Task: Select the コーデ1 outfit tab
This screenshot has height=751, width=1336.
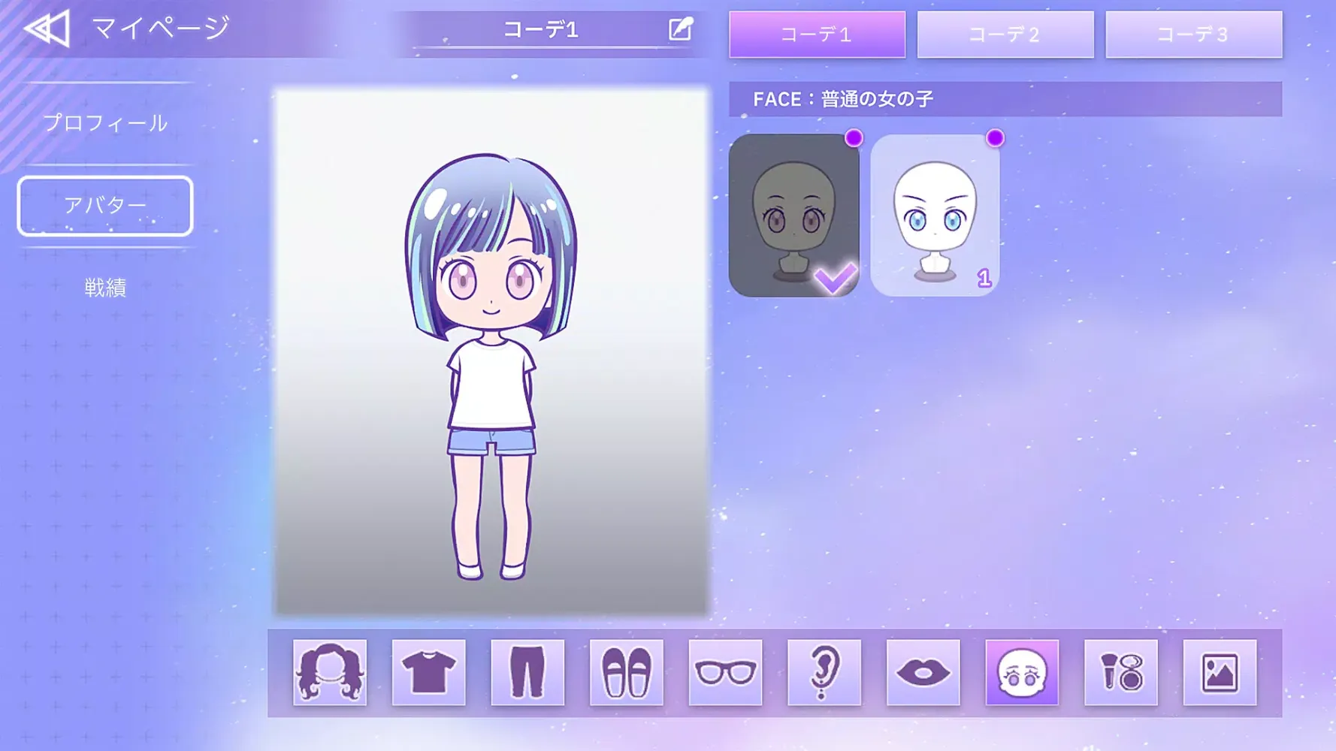Action: click(x=817, y=35)
